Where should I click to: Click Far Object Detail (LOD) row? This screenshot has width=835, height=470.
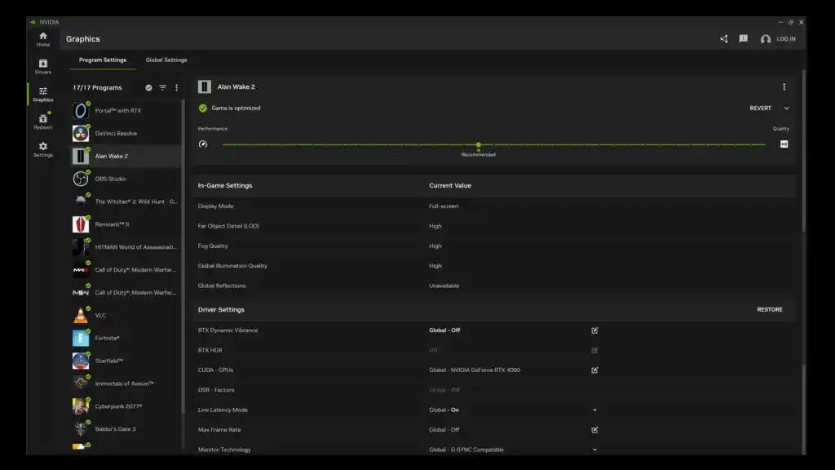[494, 226]
